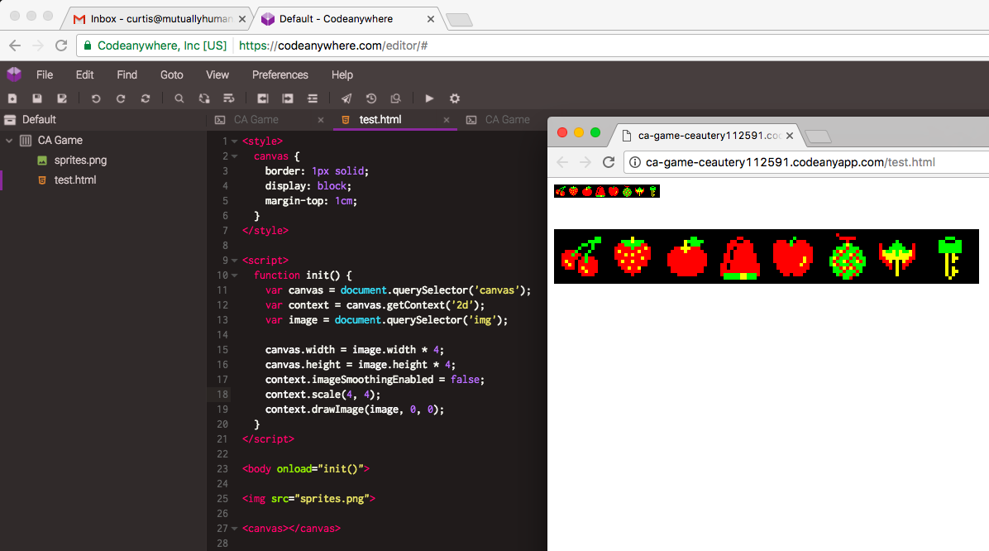The image size is (989, 551).
Task: Click the New File toolbar icon
Action: click(12, 98)
